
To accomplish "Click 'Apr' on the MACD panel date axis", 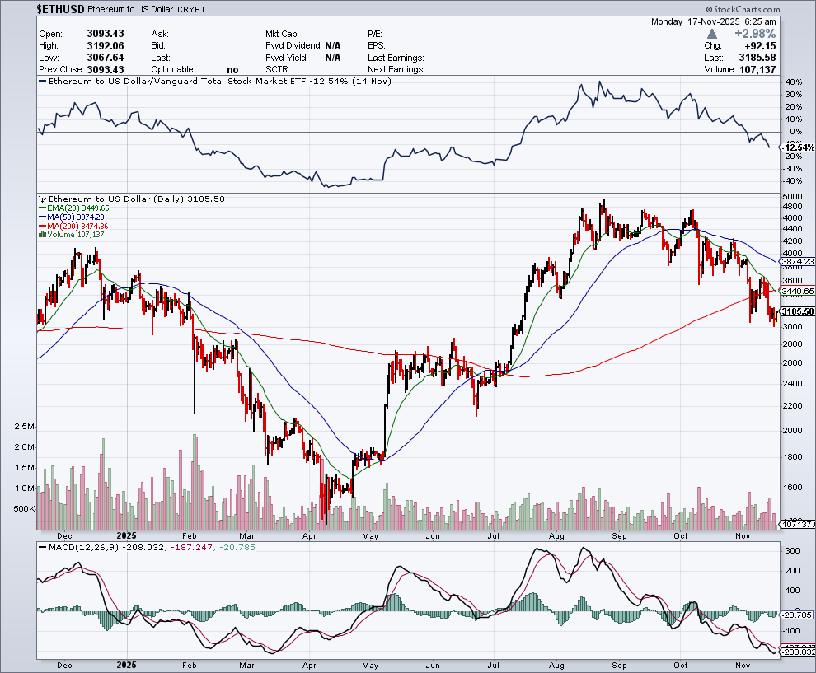I will (309, 666).
